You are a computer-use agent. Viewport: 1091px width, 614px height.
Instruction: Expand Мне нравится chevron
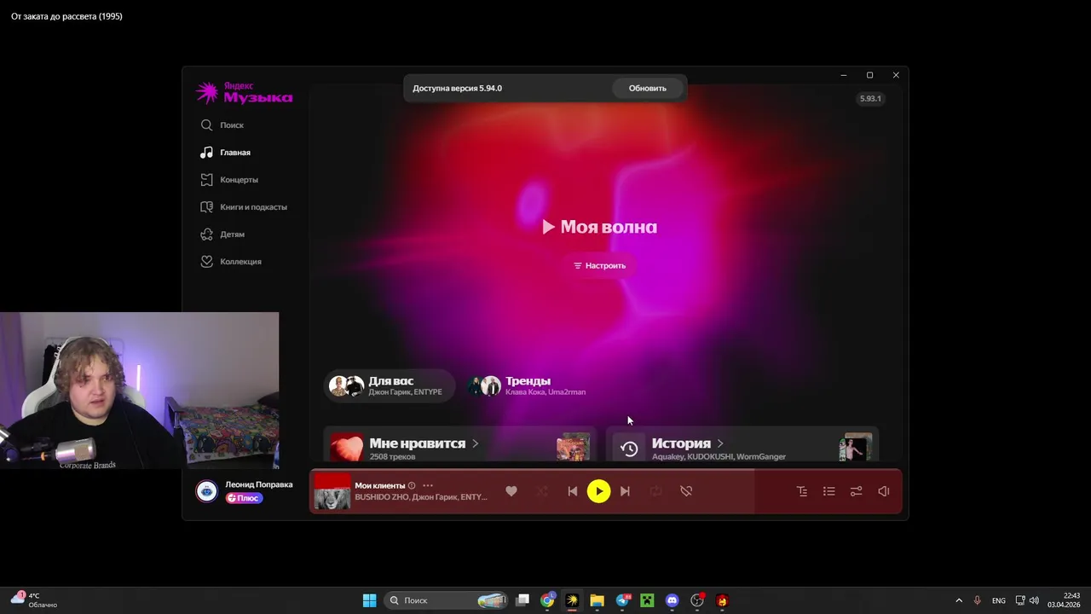[x=476, y=443]
